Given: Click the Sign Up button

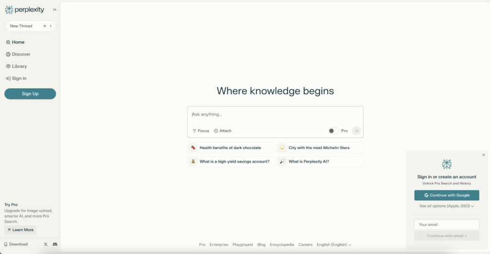Looking at the screenshot, I should [30, 94].
